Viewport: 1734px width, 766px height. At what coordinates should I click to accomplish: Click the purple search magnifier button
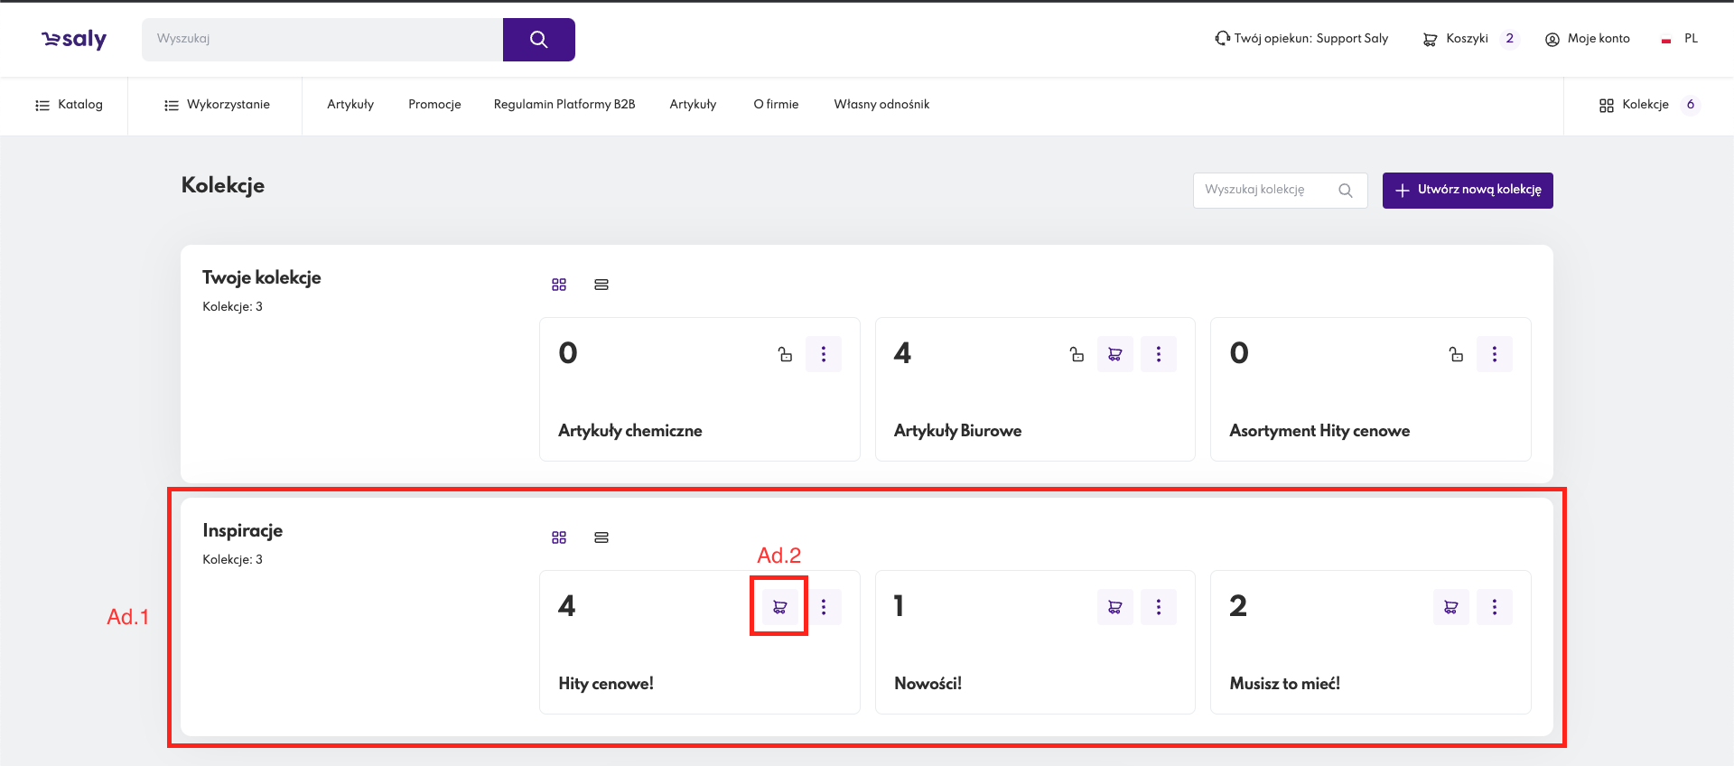coord(538,40)
